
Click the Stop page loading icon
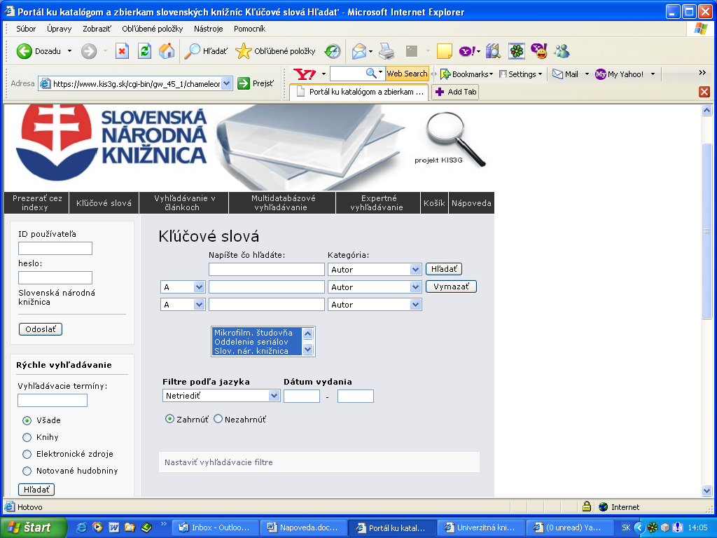(122, 51)
